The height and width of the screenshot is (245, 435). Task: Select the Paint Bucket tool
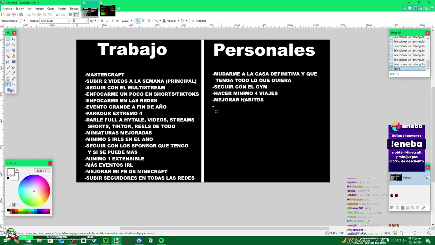(x=8, y=62)
